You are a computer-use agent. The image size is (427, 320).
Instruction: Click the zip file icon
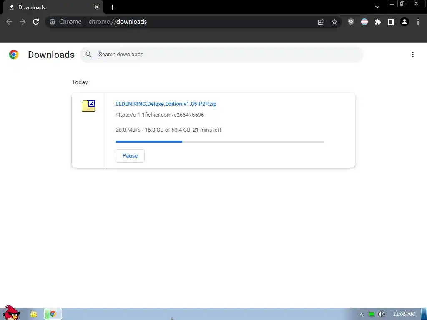88,106
